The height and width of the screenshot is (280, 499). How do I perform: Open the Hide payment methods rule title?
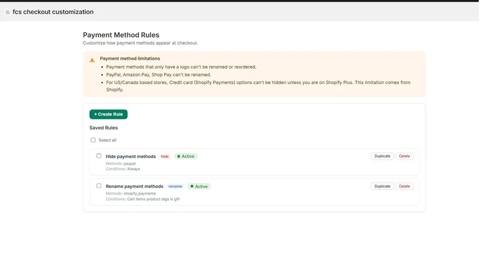[131, 157]
